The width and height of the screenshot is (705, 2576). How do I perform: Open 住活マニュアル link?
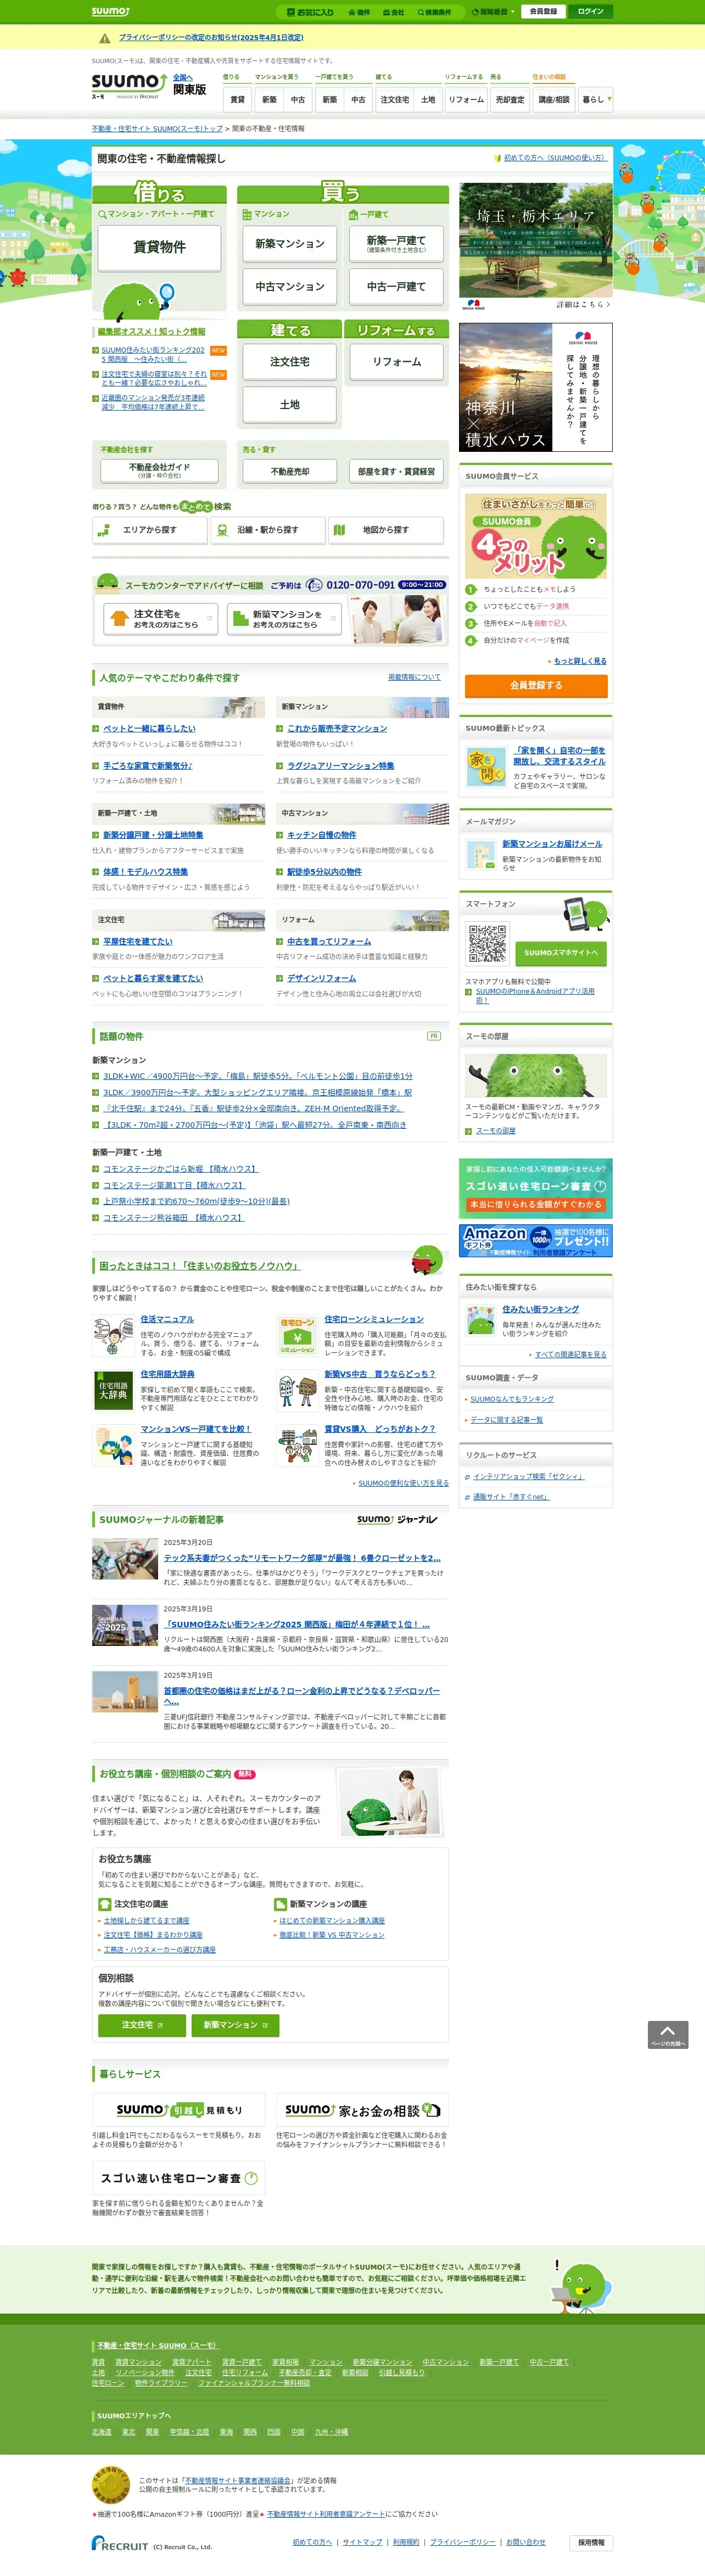click(x=167, y=1319)
